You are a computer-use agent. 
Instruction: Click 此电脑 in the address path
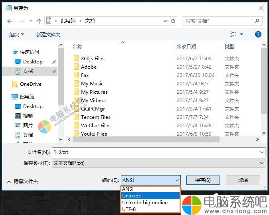(68, 21)
